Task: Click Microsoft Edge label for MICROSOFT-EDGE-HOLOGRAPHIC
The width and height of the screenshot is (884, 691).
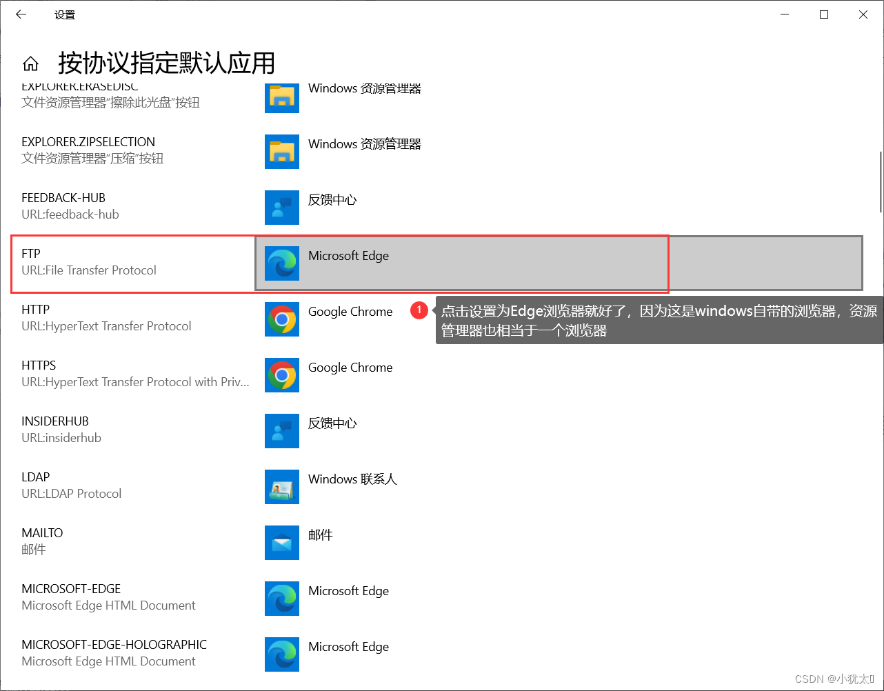Action: pyautogui.click(x=348, y=647)
